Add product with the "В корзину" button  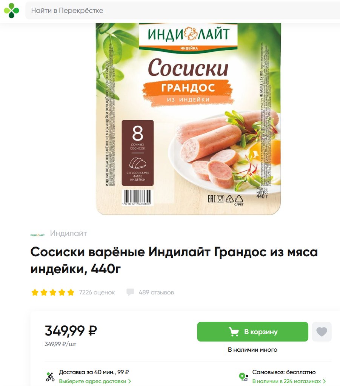pos(252,332)
